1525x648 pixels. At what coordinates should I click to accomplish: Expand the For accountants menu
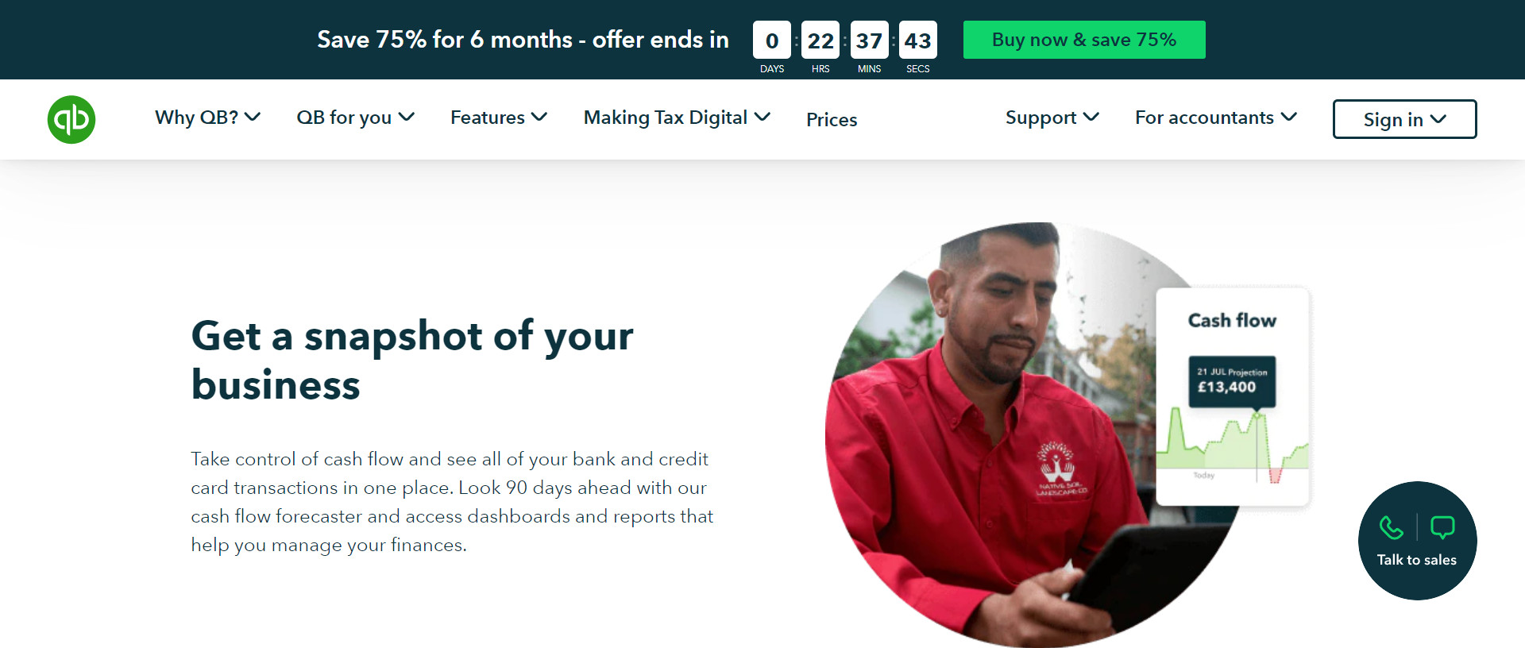1216,118
